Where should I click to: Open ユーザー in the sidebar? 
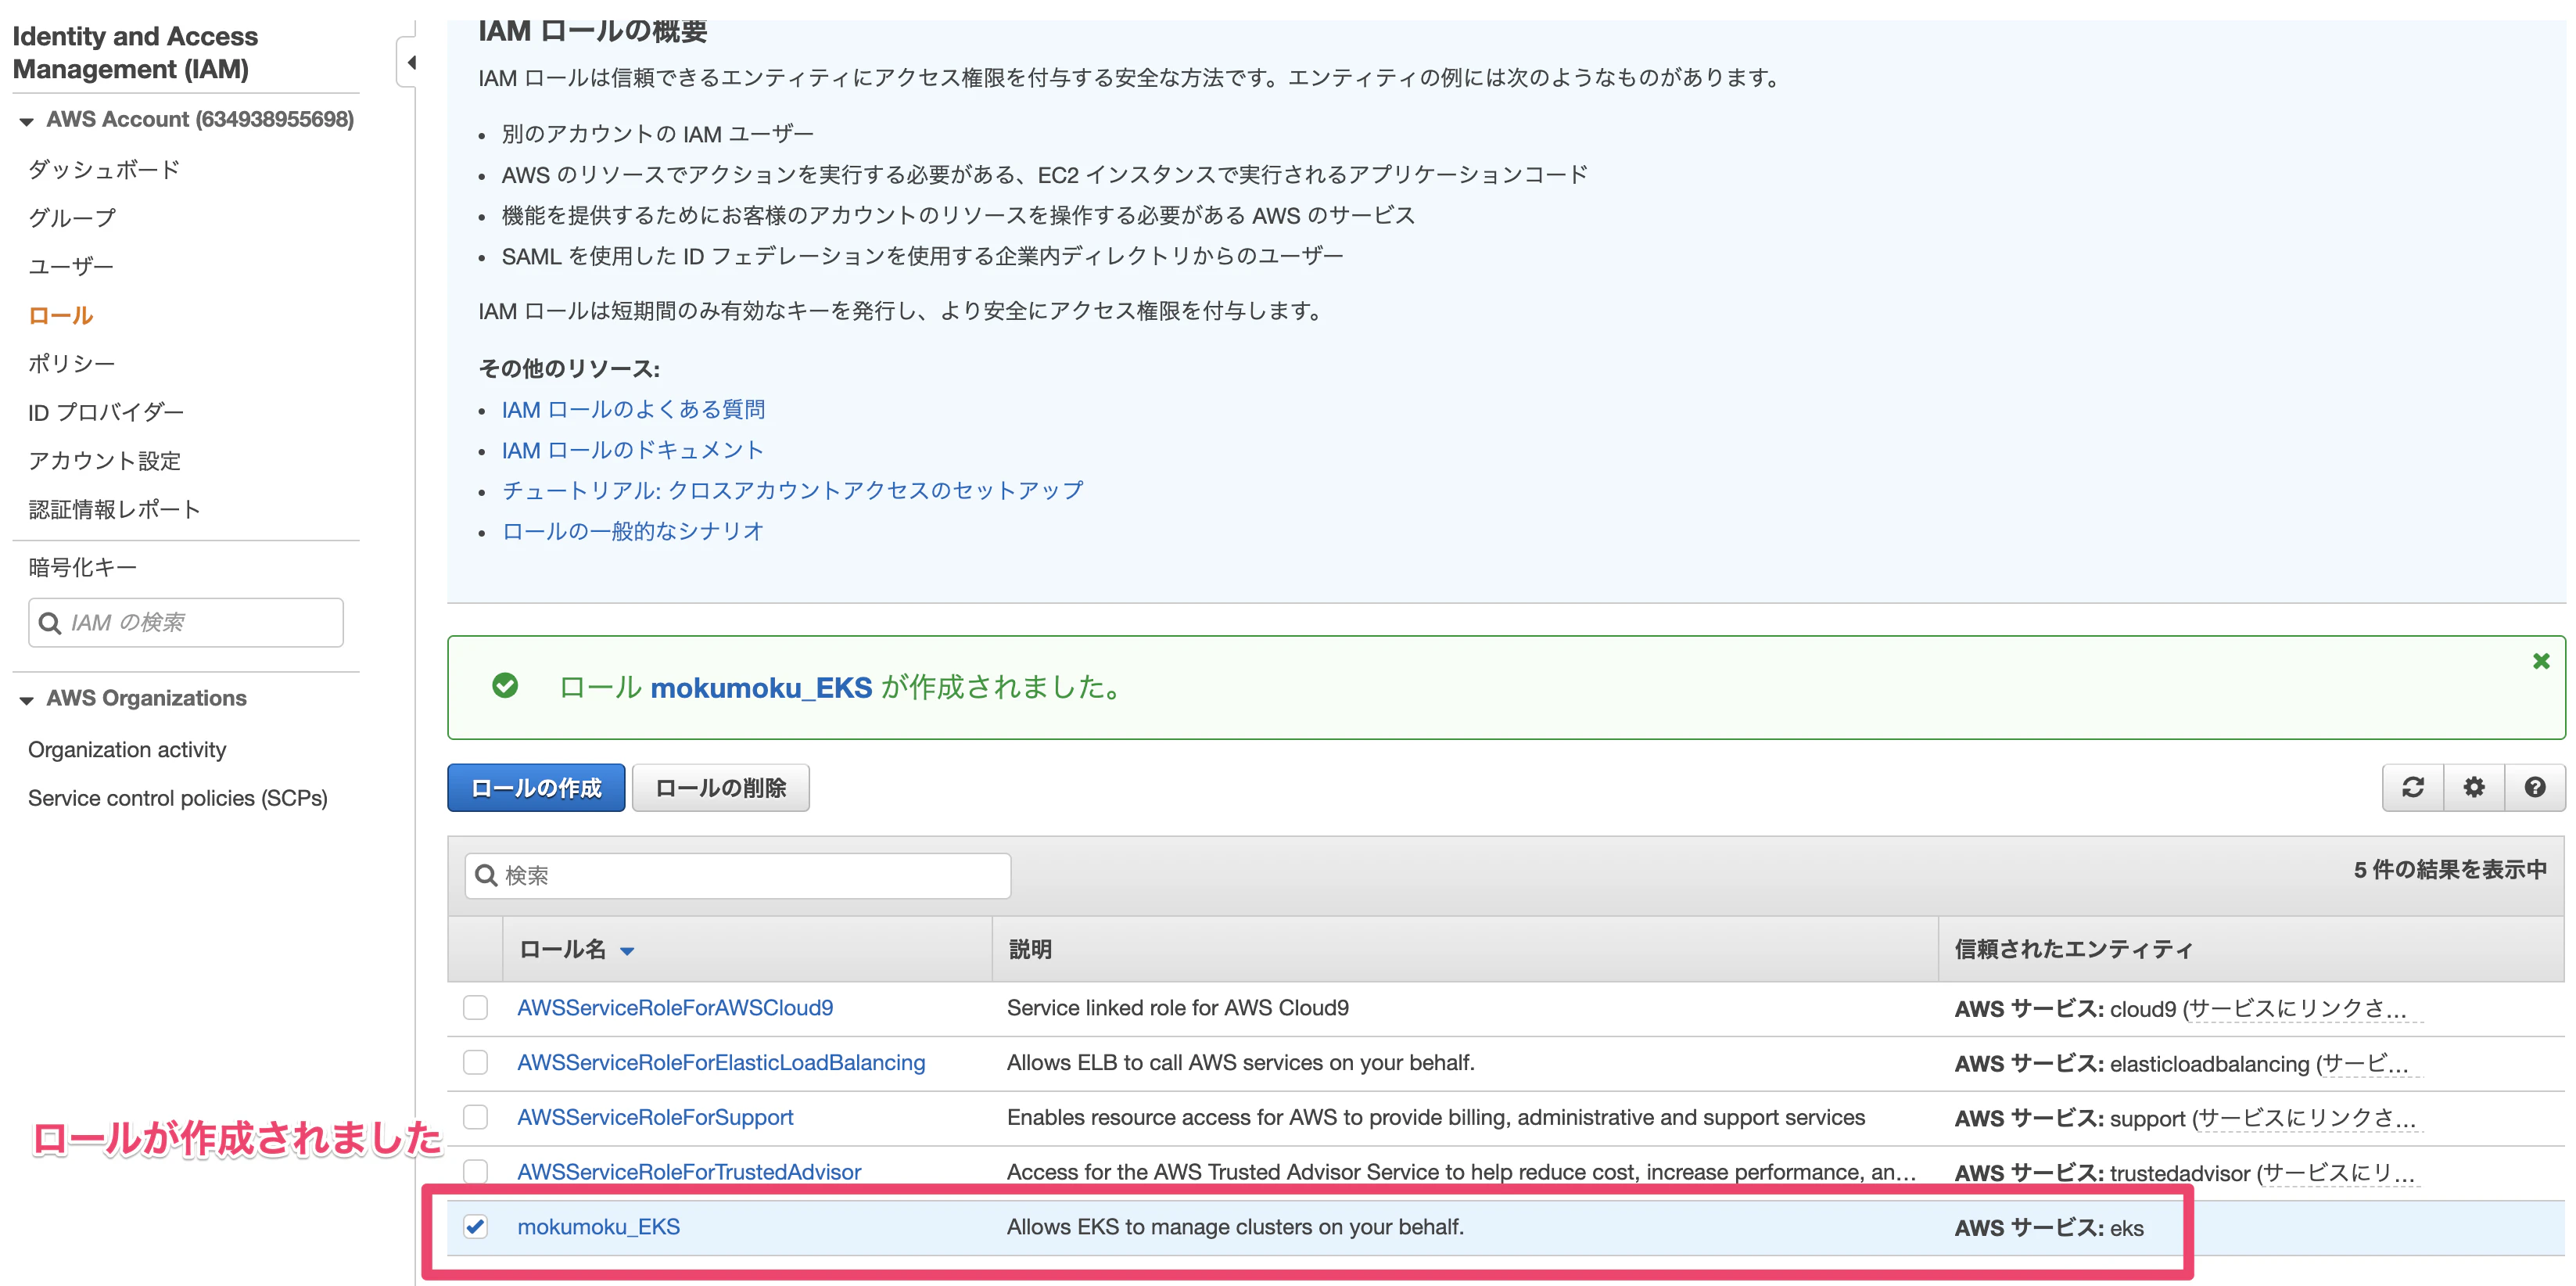pyautogui.click(x=71, y=266)
